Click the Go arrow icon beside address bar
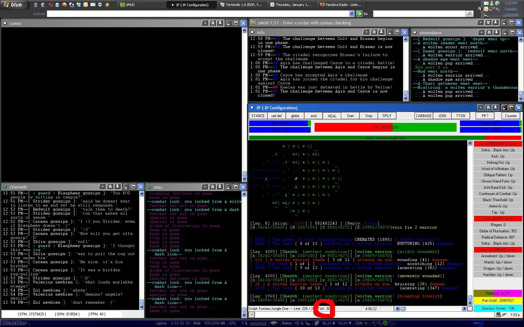The height and width of the screenshot is (327, 524). [359, 14]
